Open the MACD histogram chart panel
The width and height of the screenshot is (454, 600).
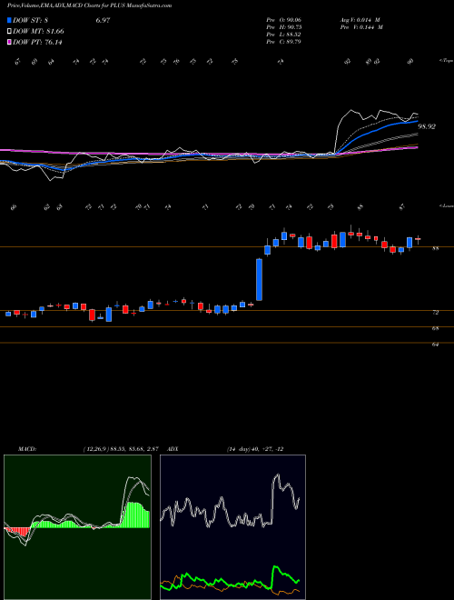(77, 527)
